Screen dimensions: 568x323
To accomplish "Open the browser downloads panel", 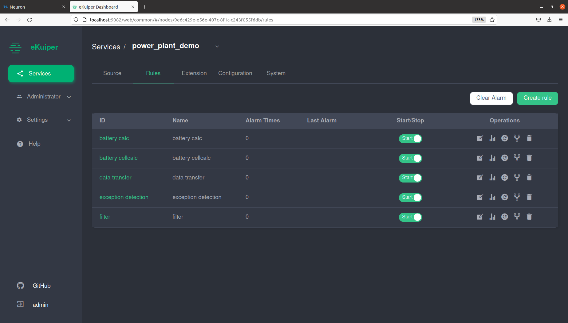I will click(549, 20).
